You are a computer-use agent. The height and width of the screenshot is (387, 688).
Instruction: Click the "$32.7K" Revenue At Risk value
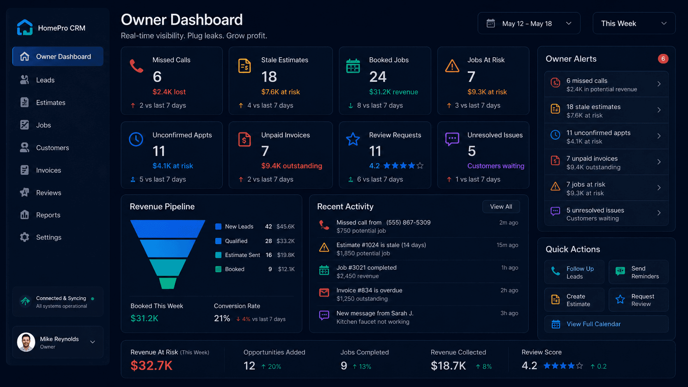coord(151,366)
